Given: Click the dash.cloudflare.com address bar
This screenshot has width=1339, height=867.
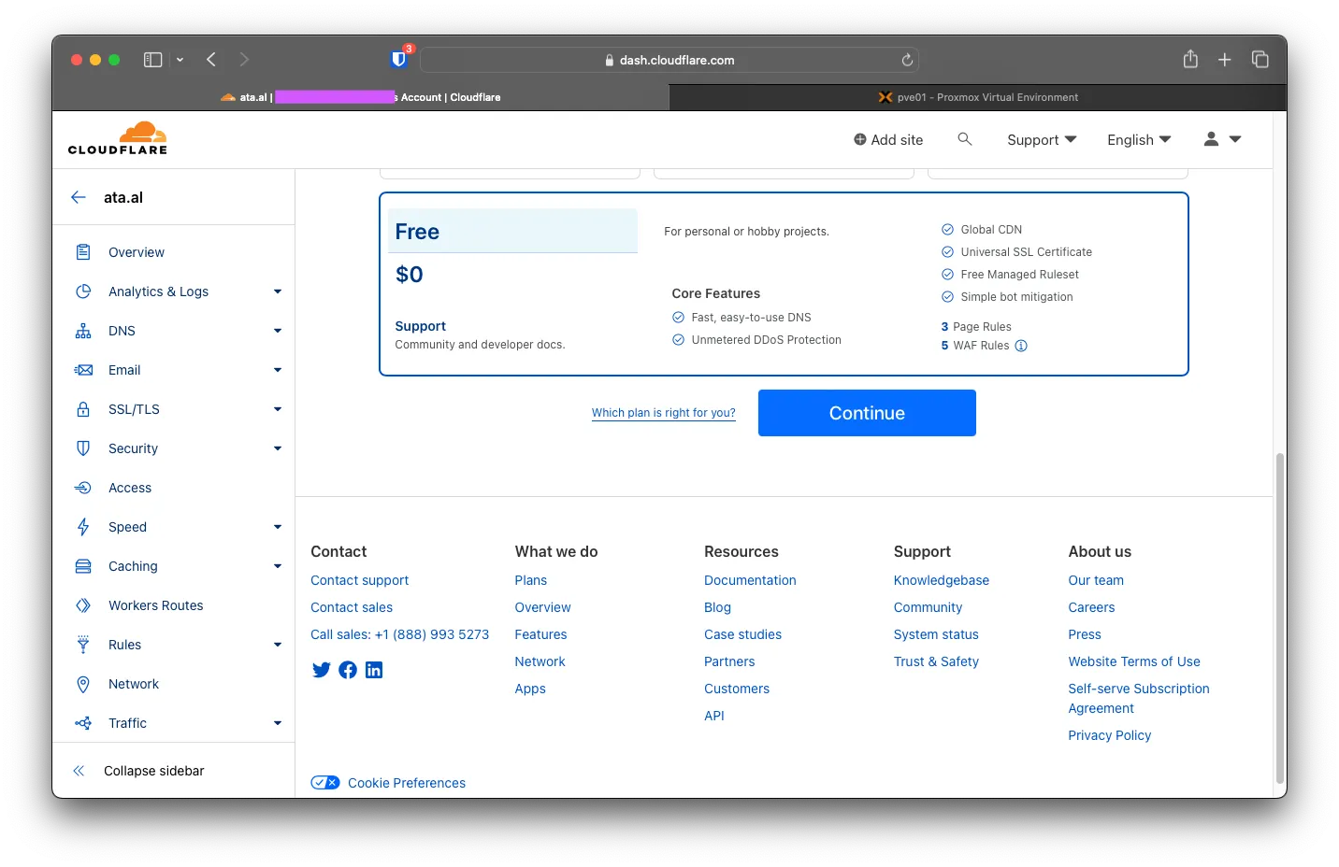Looking at the screenshot, I should coord(669,60).
